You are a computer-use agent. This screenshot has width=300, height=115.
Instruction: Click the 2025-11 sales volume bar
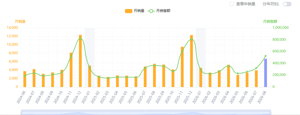(182, 67)
